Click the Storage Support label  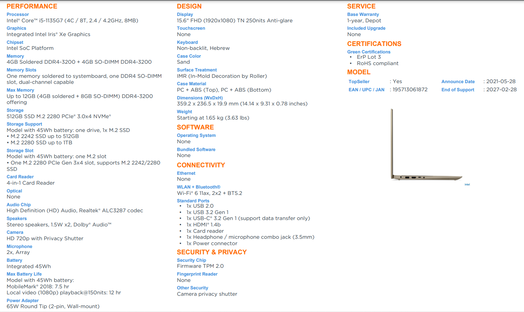(x=24, y=124)
